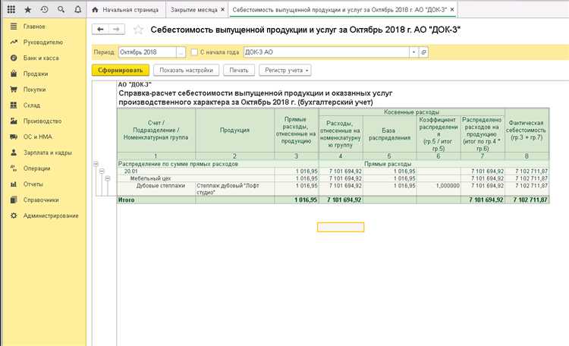Open notifications bell icon
This screenshot has width=569, height=346.
(x=77, y=10)
